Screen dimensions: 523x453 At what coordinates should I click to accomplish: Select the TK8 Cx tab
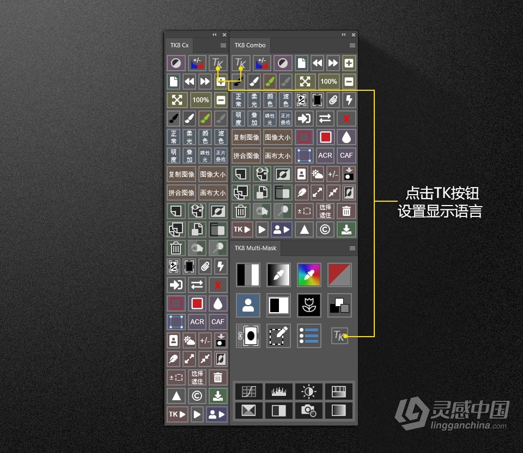coord(179,45)
